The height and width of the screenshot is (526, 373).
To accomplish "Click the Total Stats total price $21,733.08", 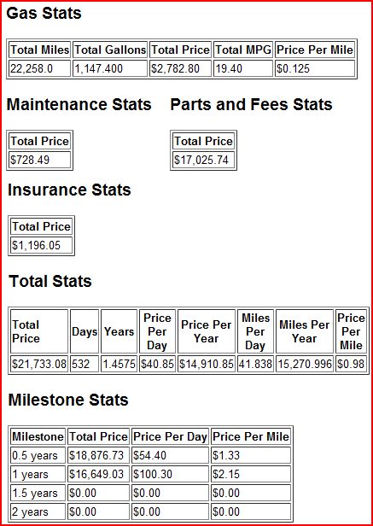I will tap(39, 364).
